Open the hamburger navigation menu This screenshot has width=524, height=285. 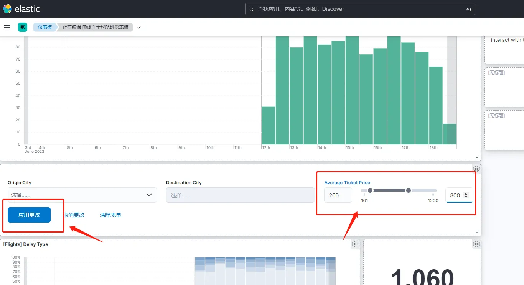(7, 27)
